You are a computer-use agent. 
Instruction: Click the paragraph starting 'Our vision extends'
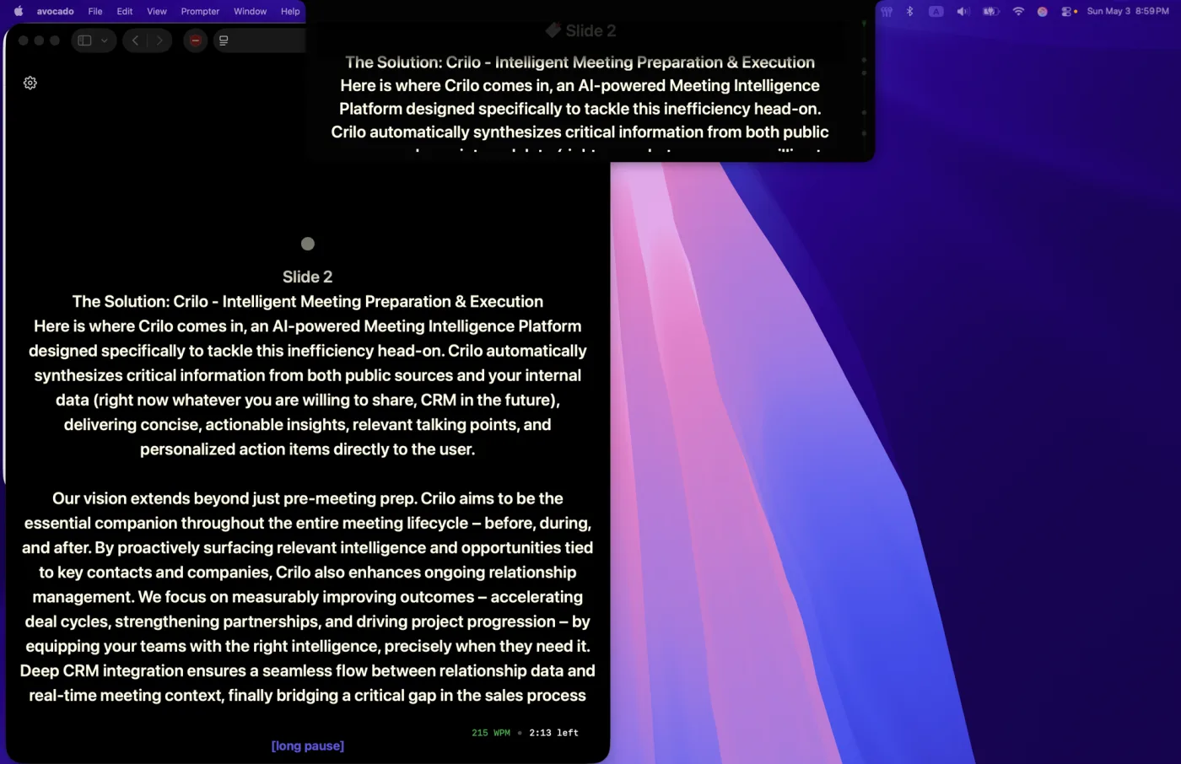coord(308,597)
